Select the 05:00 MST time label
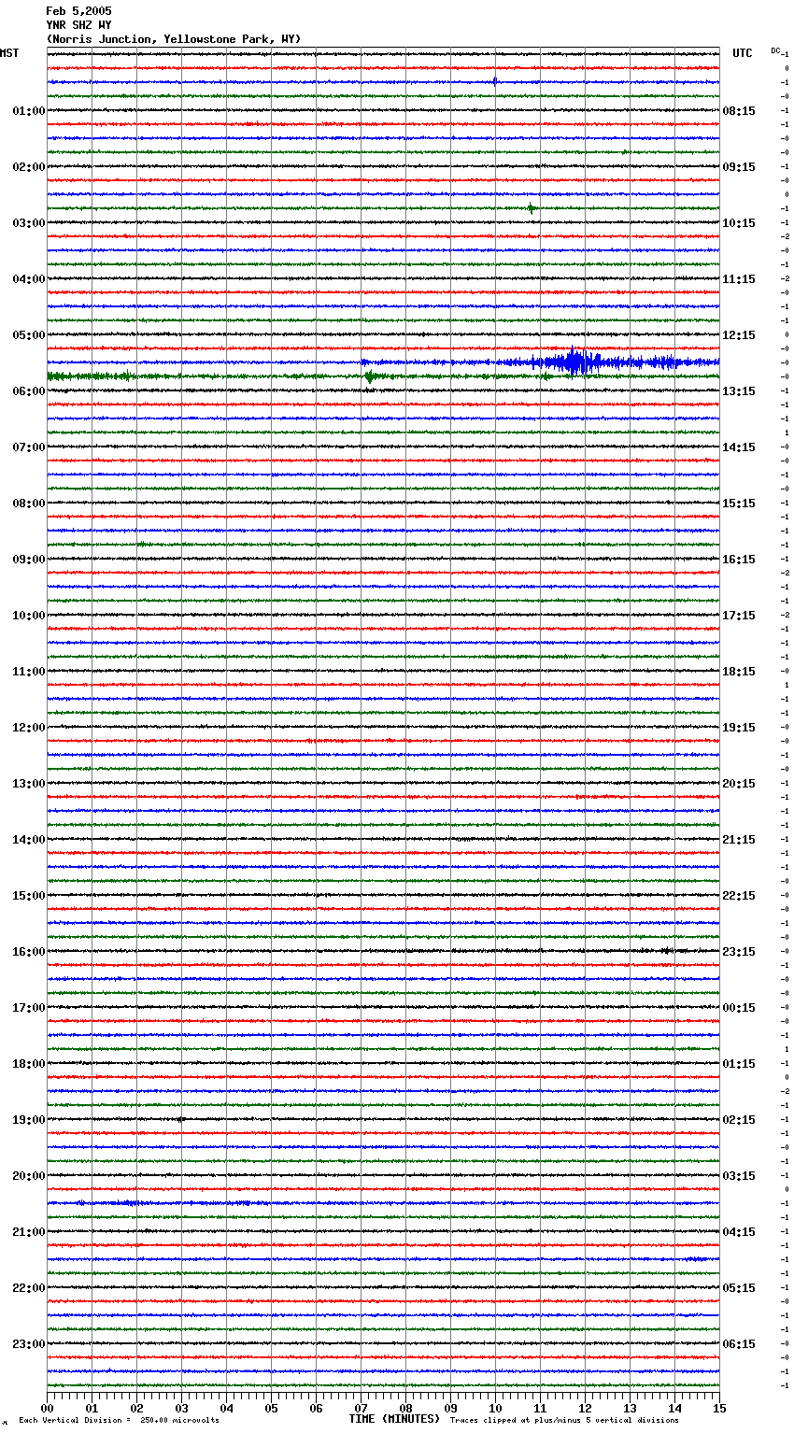Screen dimensions: 794x1433 pos(29,335)
